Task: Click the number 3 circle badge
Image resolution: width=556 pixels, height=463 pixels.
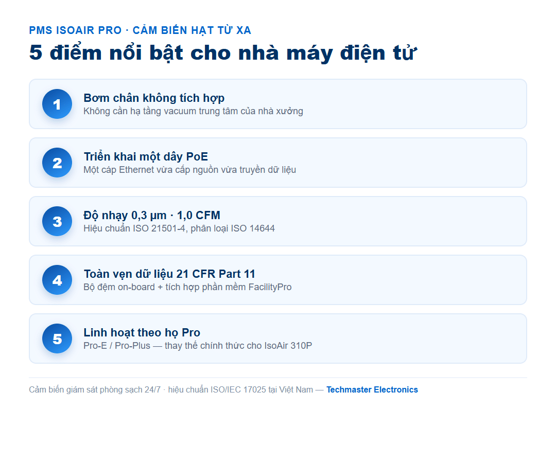Action: (x=57, y=221)
